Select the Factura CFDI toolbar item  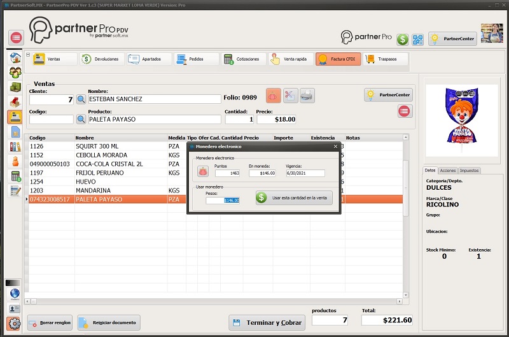(338, 59)
